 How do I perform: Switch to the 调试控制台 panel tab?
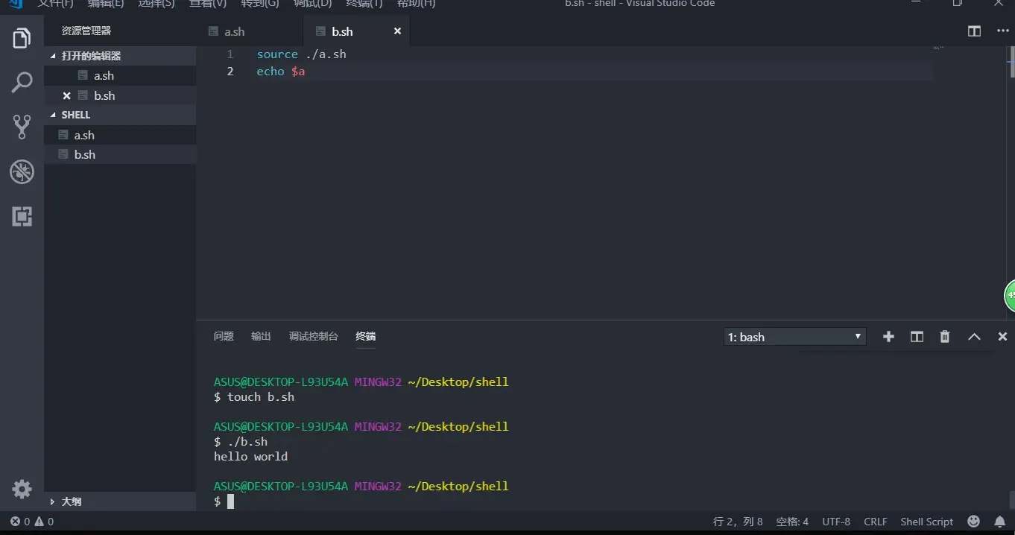coord(313,336)
